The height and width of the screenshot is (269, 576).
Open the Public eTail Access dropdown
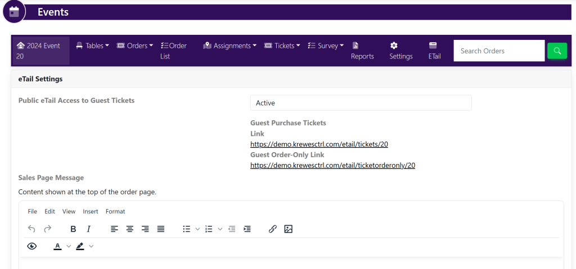pos(361,103)
